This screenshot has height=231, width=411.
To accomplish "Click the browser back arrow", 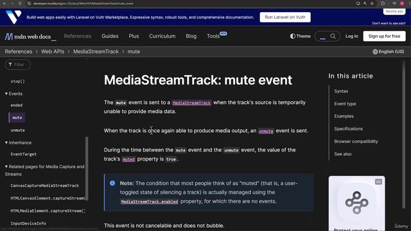I will tap(4, 3).
